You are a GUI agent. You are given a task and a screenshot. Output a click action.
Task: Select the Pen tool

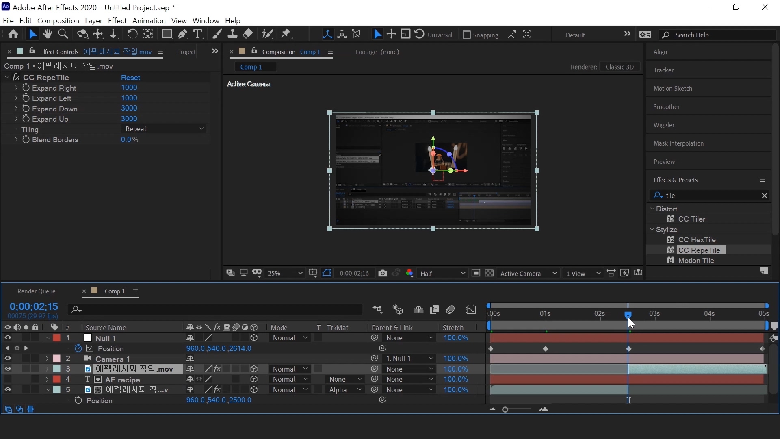pyautogui.click(x=182, y=34)
